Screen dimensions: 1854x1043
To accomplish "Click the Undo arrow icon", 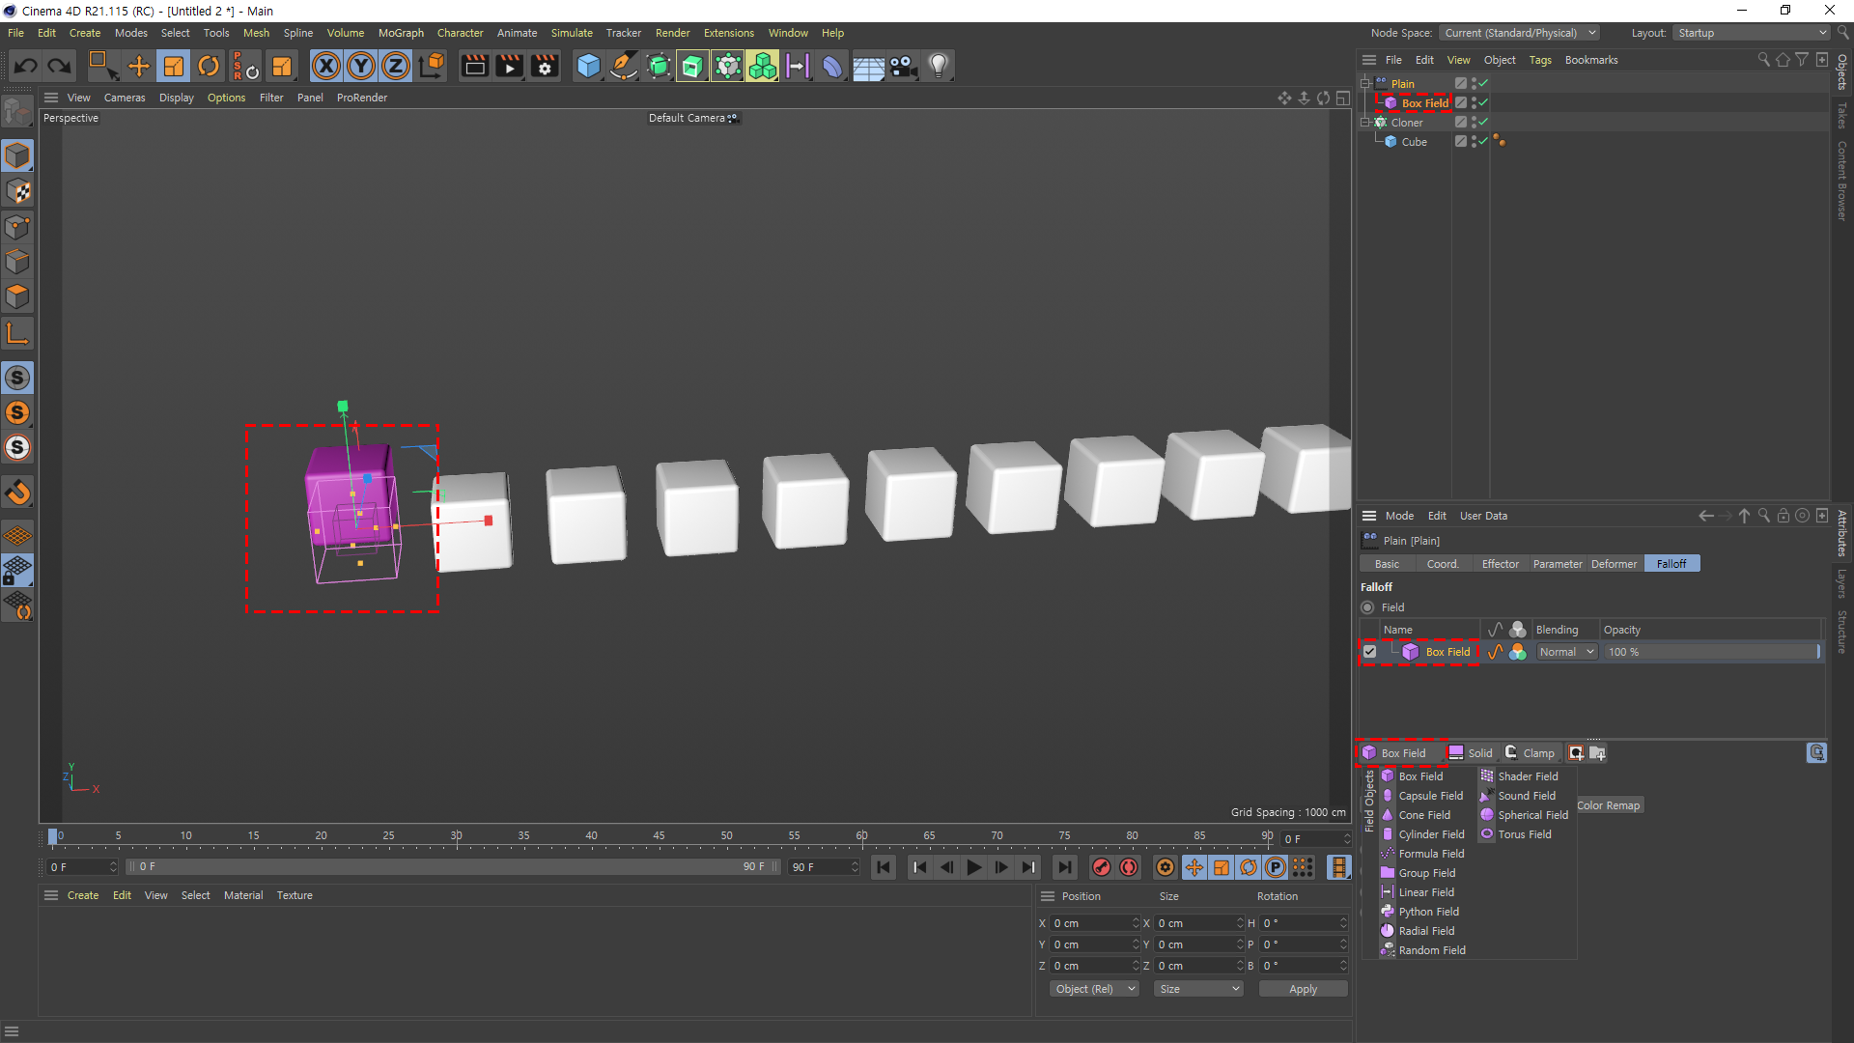I will coord(26,66).
